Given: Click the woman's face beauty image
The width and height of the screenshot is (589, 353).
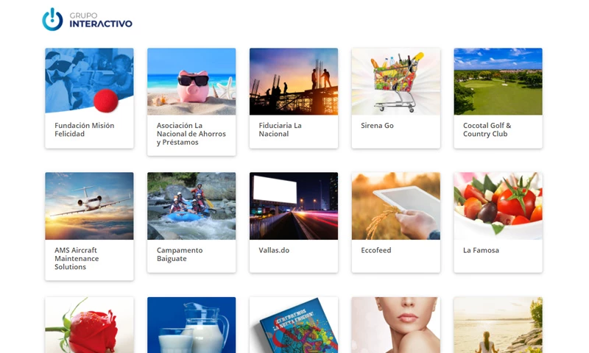Looking at the screenshot, I should click(x=396, y=325).
